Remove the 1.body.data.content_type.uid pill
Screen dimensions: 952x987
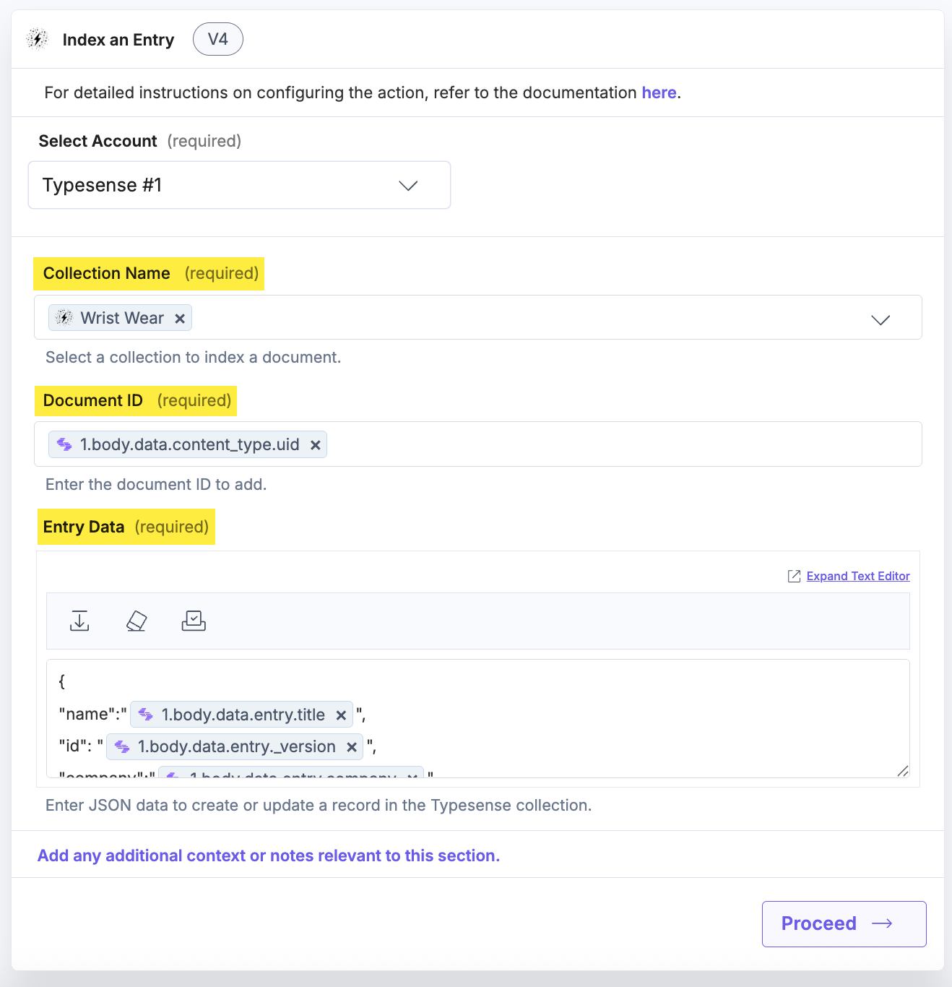click(x=315, y=445)
